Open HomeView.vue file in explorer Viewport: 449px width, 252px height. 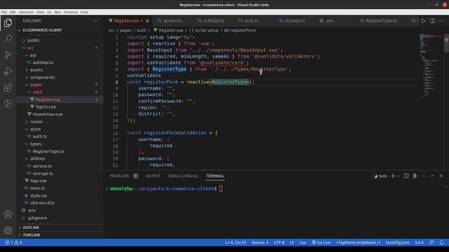pyautogui.click(x=48, y=114)
